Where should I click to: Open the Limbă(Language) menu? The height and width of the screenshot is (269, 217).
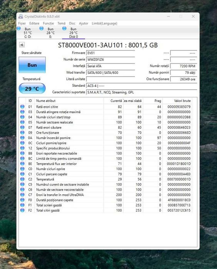[104, 23]
